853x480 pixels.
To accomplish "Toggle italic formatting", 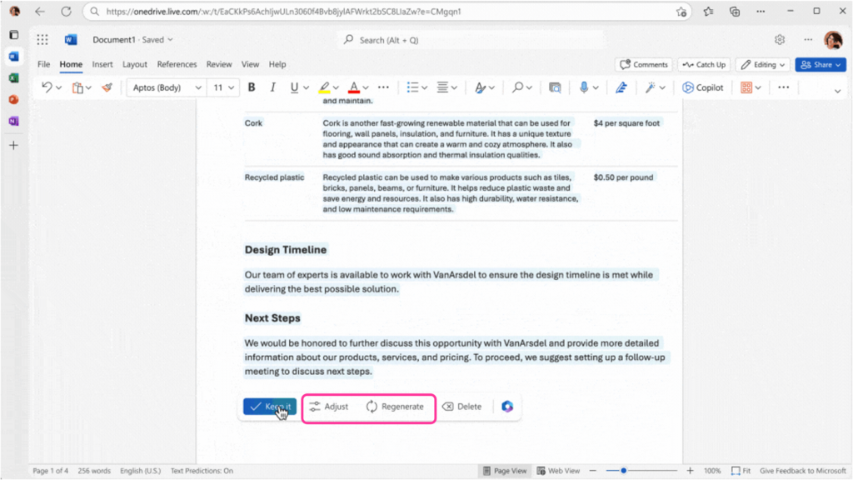I will tap(272, 87).
